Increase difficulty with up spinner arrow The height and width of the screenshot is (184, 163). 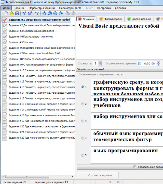click(x=100, y=62)
